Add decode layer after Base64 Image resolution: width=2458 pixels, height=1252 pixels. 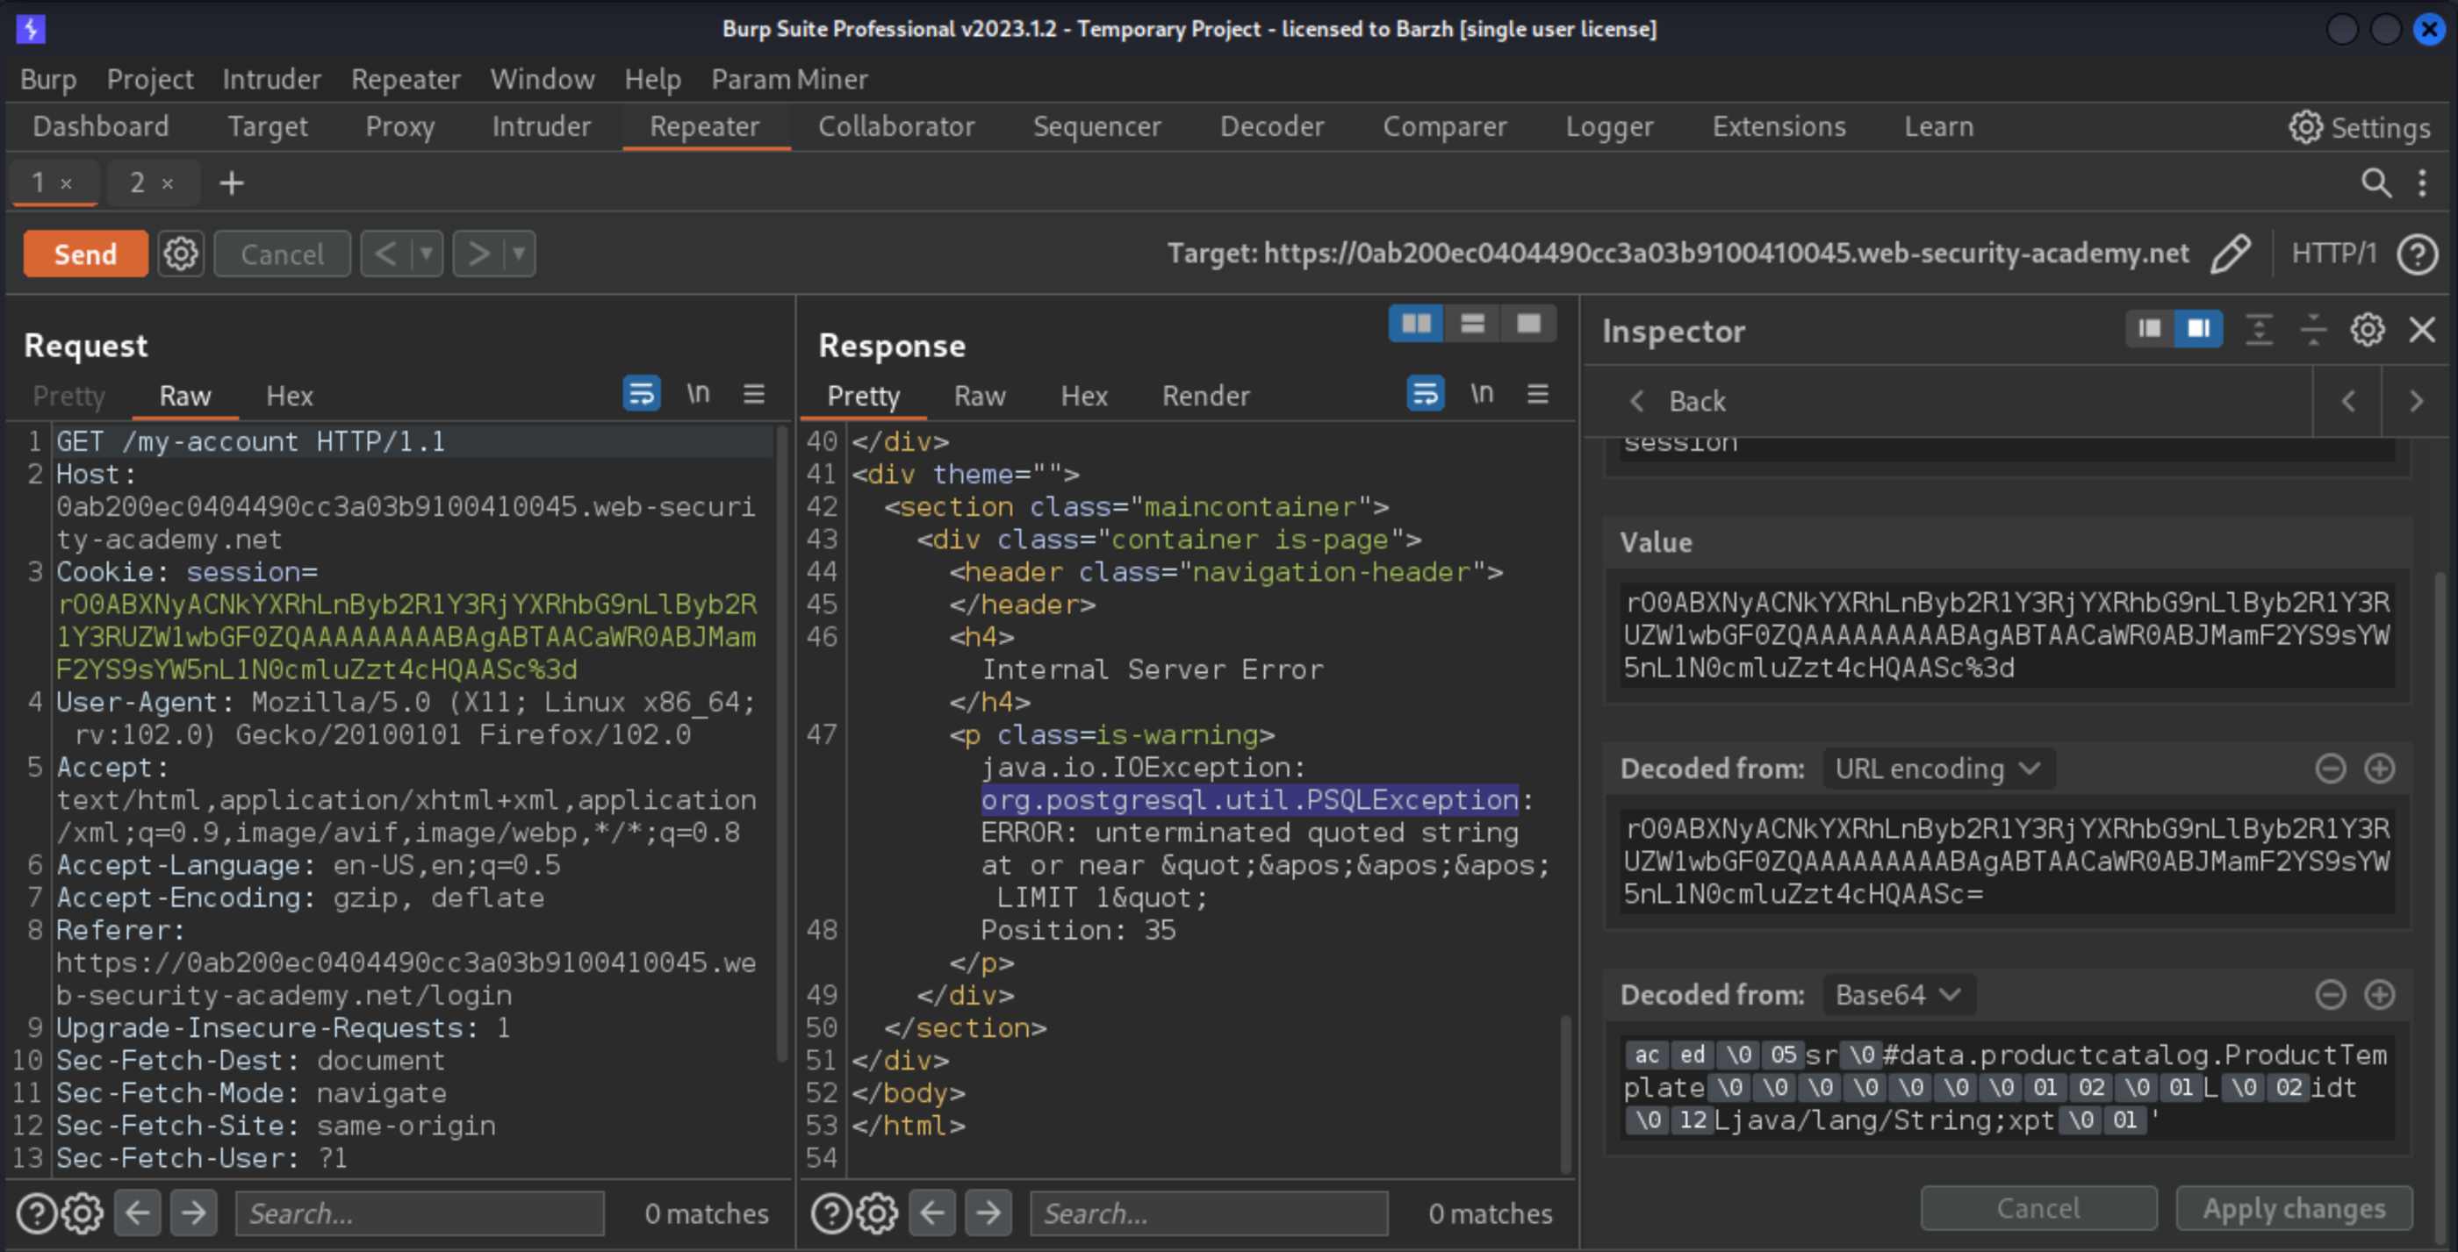tap(2380, 995)
